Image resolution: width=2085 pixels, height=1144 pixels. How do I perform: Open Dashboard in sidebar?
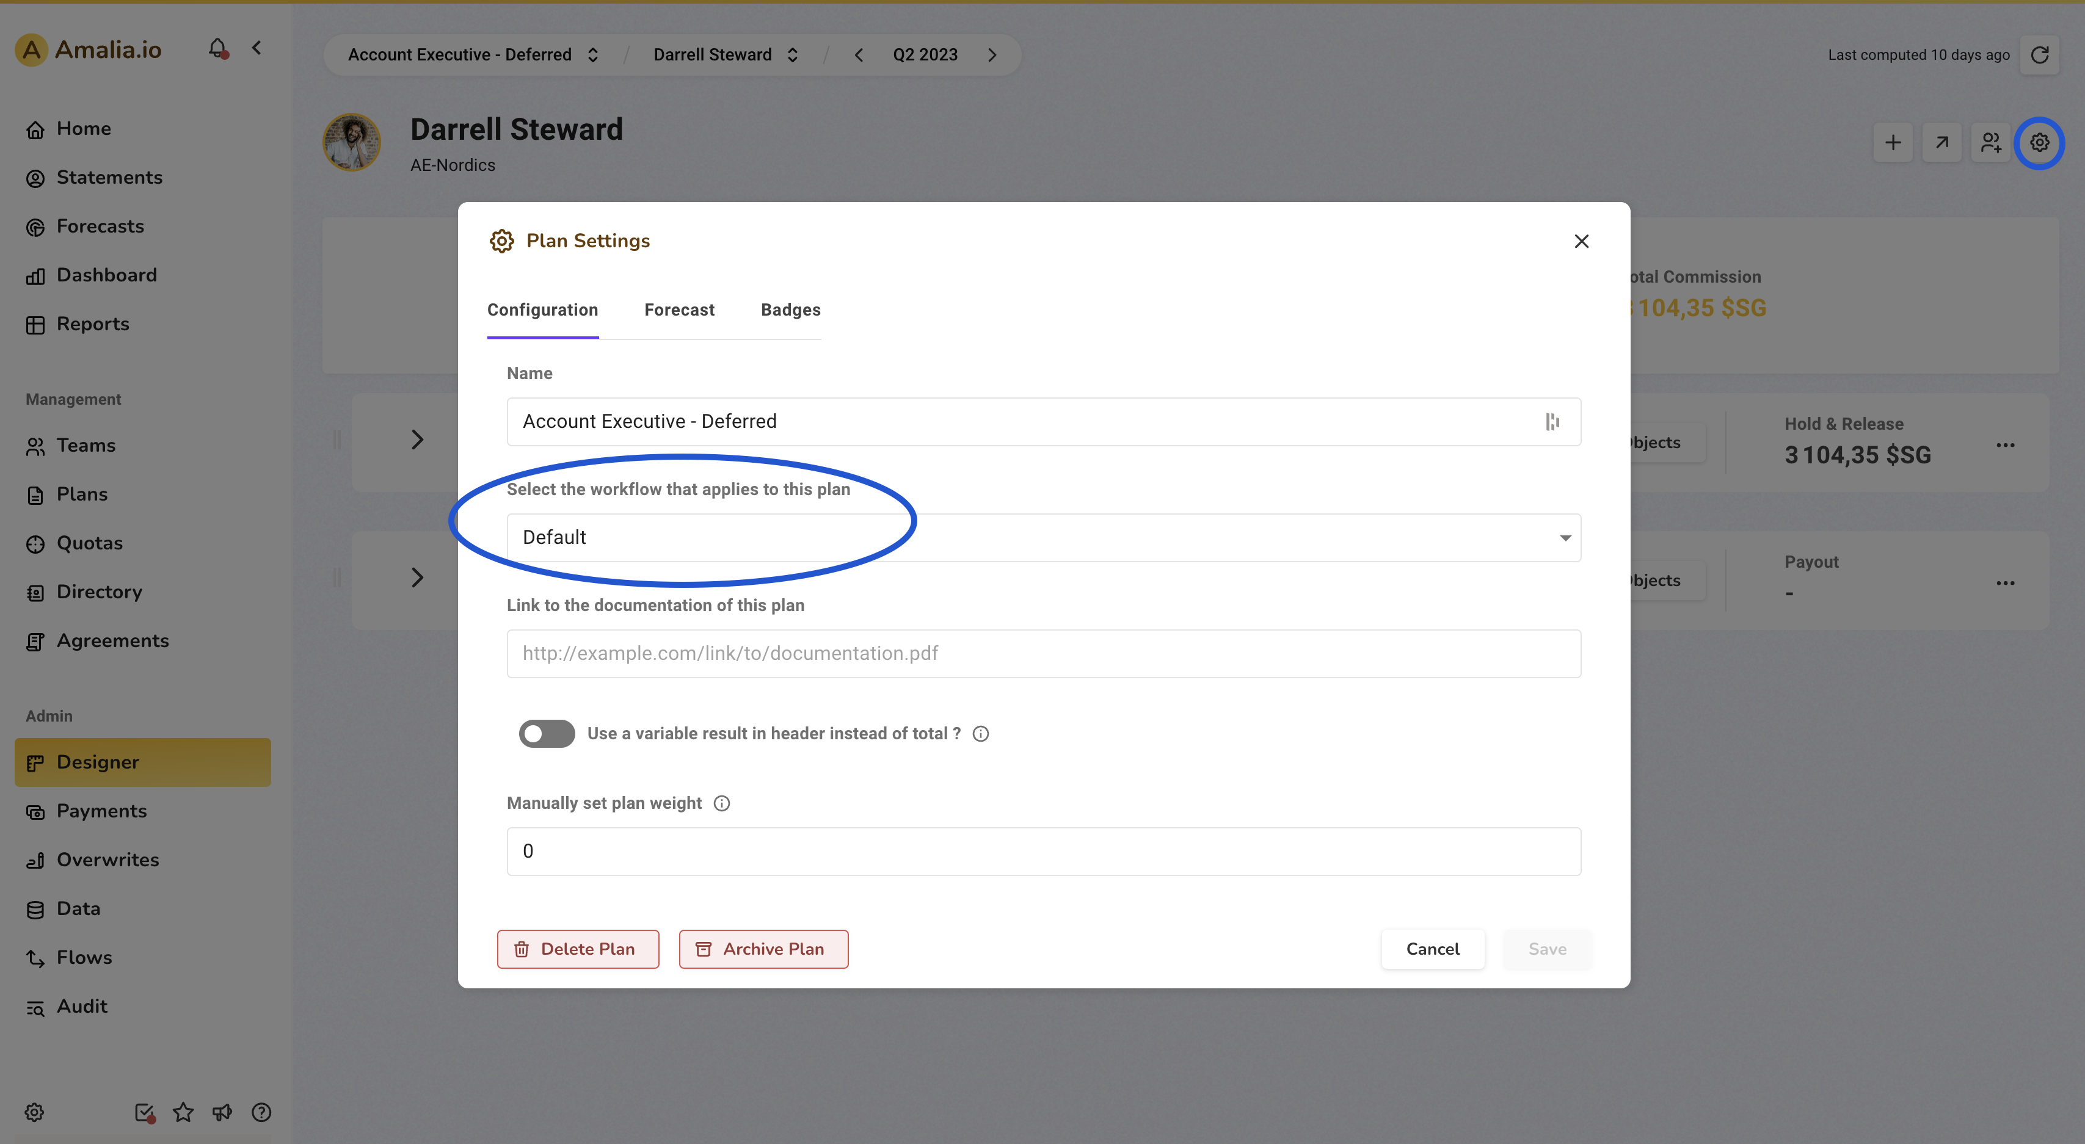[x=142, y=275]
